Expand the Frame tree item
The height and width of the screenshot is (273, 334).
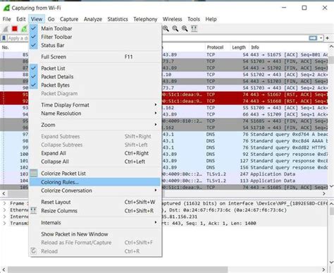point(4,203)
